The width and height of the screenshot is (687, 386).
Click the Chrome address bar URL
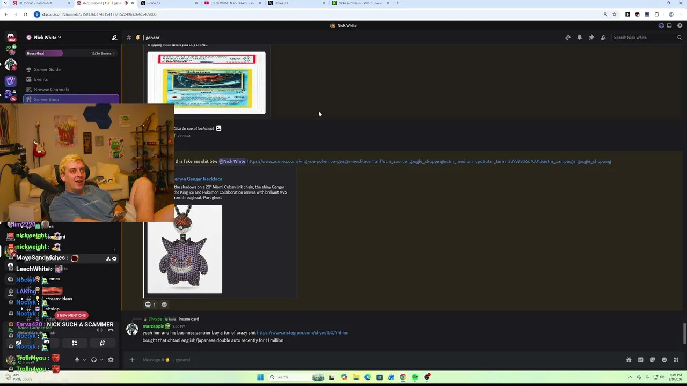99,14
